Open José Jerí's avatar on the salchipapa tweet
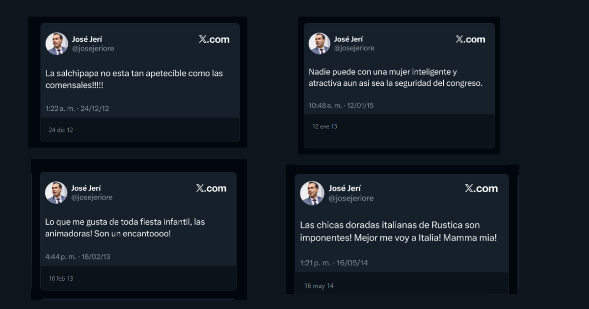Viewport: 589px width, 309px height. pos(55,43)
